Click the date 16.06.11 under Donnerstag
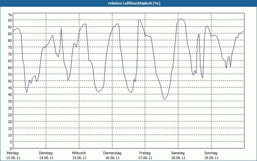 (112, 158)
